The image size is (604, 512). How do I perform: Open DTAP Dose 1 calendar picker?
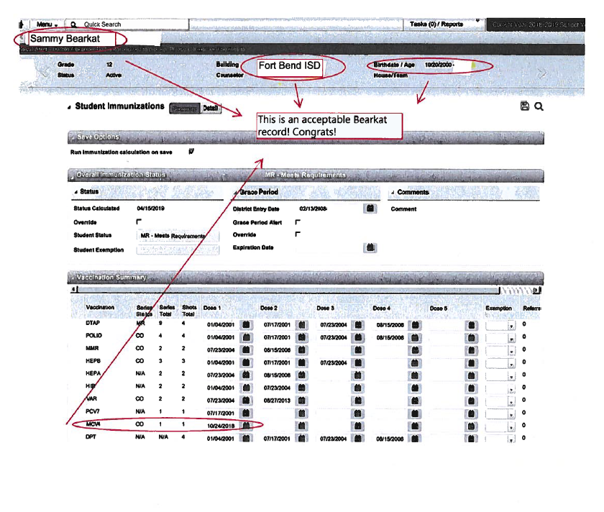tap(246, 324)
